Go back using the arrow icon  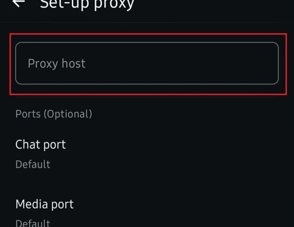click(x=19, y=4)
